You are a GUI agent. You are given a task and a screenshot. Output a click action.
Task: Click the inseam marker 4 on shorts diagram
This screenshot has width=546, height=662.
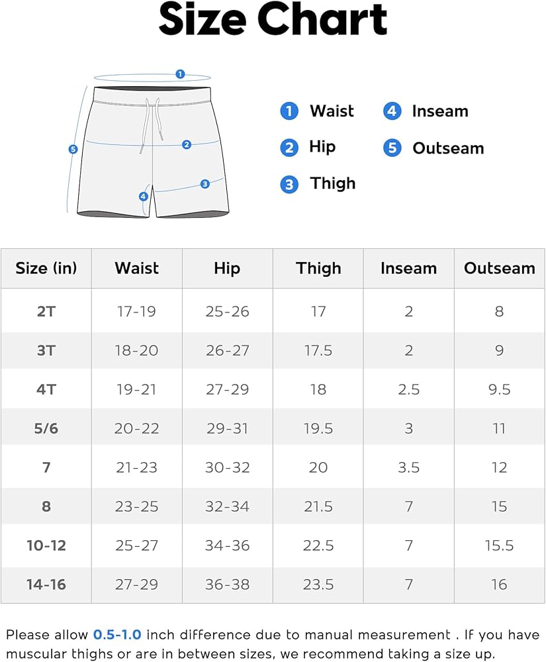coord(144,196)
